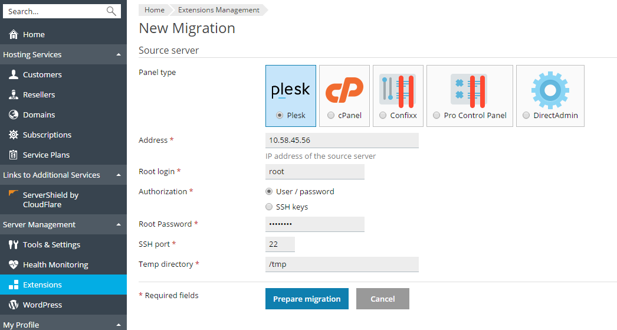Click the Prepare migration button
The image size is (617, 330).
pyautogui.click(x=307, y=299)
